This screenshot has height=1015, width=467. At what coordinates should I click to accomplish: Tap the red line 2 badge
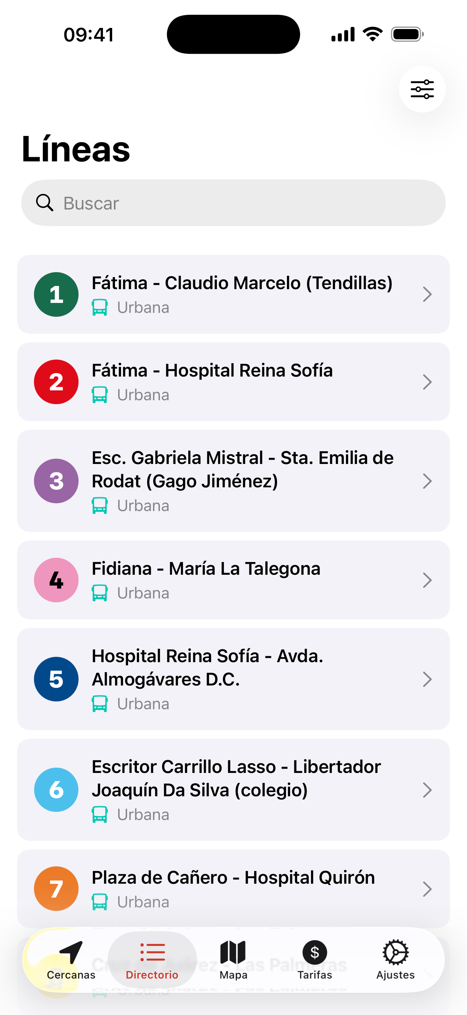coord(56,382)
